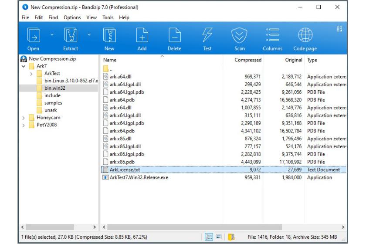This screenshot has width=366, height=244.
Task: Click the toolbar customize grid icon
Action: [339, 29]
